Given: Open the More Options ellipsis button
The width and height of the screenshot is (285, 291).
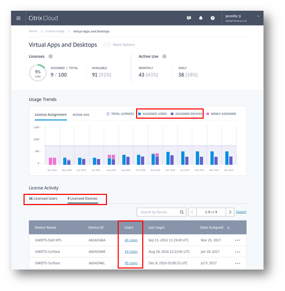Looking at the screenshot, I should (x=107, y=44).
